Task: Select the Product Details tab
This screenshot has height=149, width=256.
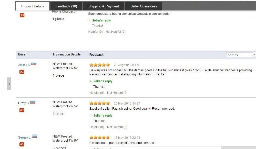Action: (x=33, y=6)
